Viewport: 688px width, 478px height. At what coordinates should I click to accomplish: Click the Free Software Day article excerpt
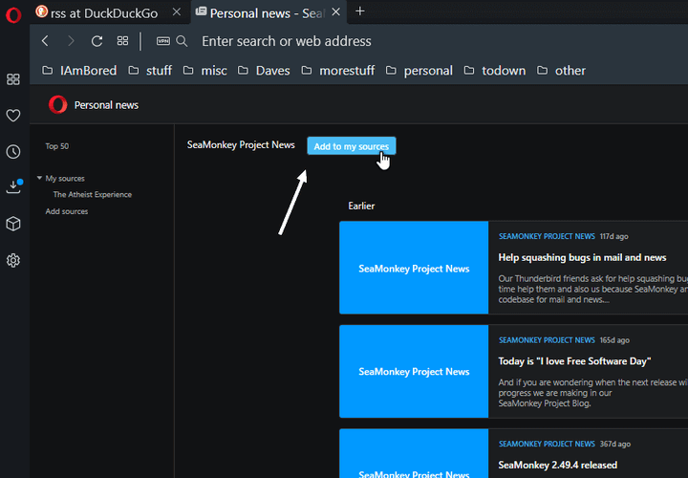tap(592, 393)
